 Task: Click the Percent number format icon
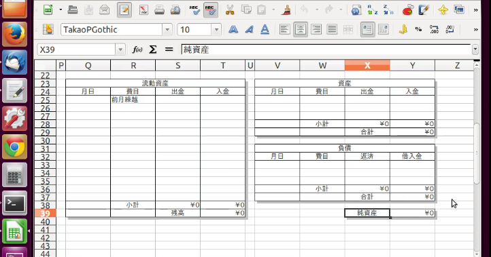pos(418,30)
